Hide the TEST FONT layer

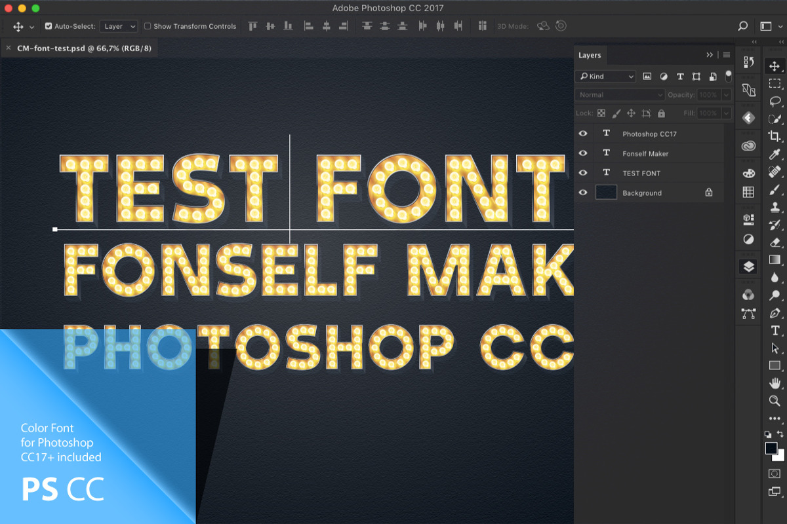[x=583, y=173]
